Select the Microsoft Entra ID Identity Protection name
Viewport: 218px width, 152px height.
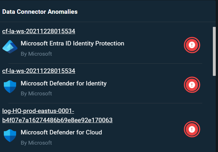(x=72, y=44)
